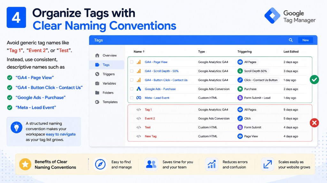The height and width of the screenshot is (183, 327).
Task: Open the GA4 - Page View tag
Action: (x=156, y=62)
